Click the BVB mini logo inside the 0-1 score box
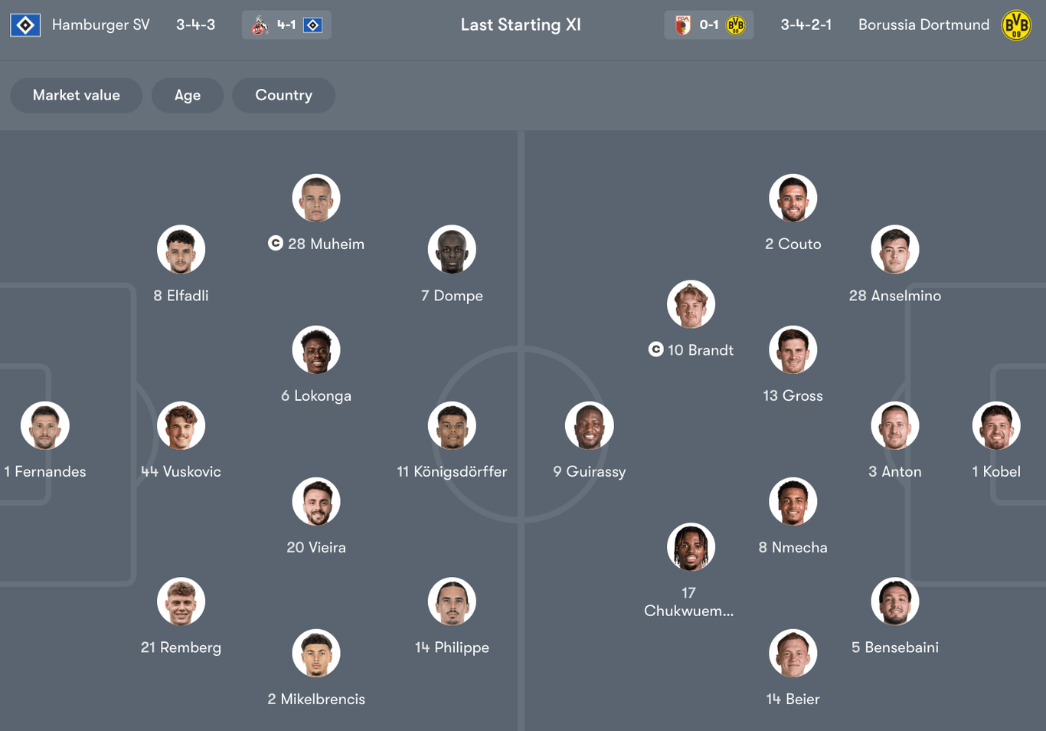1046x731 pixels. click(x=735, y=24)
